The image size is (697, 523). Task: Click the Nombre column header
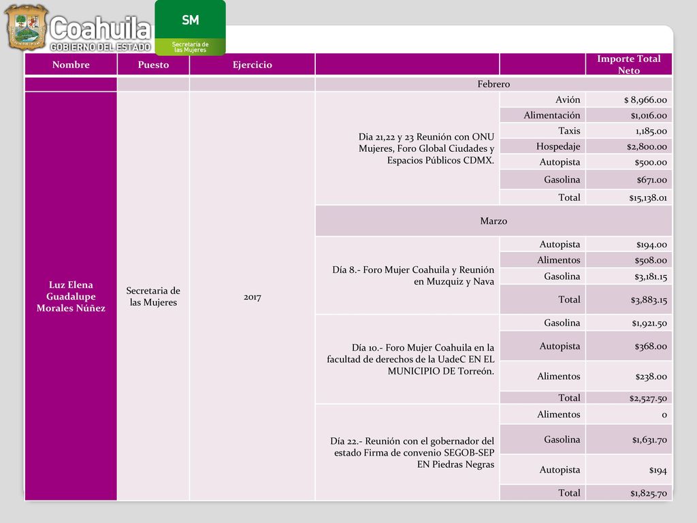click(71, 65)
